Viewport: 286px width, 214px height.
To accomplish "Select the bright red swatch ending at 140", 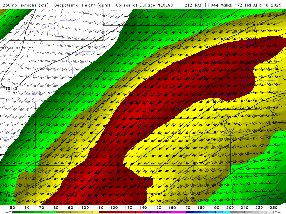I will (x=139, y=212).
